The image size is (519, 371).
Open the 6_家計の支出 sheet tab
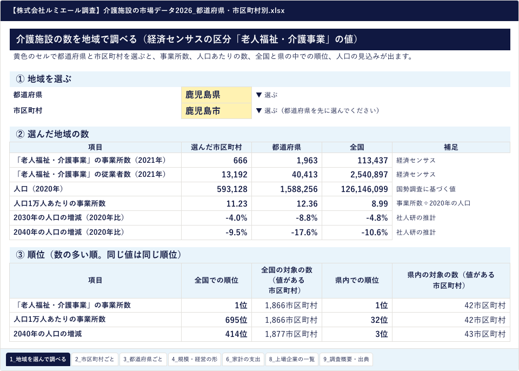click(x=243, y=360)
